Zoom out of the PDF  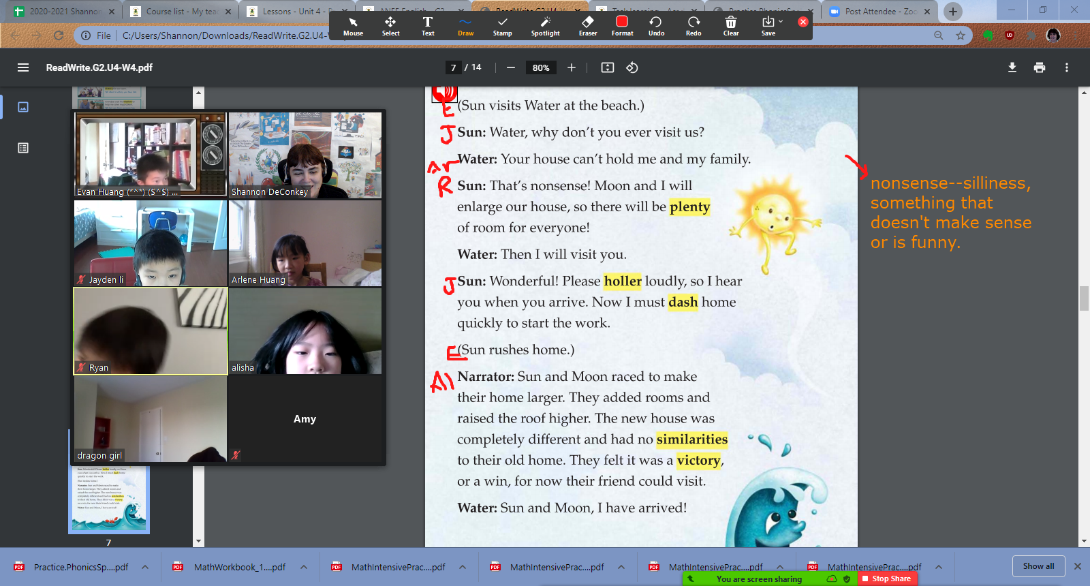(510, 67)
